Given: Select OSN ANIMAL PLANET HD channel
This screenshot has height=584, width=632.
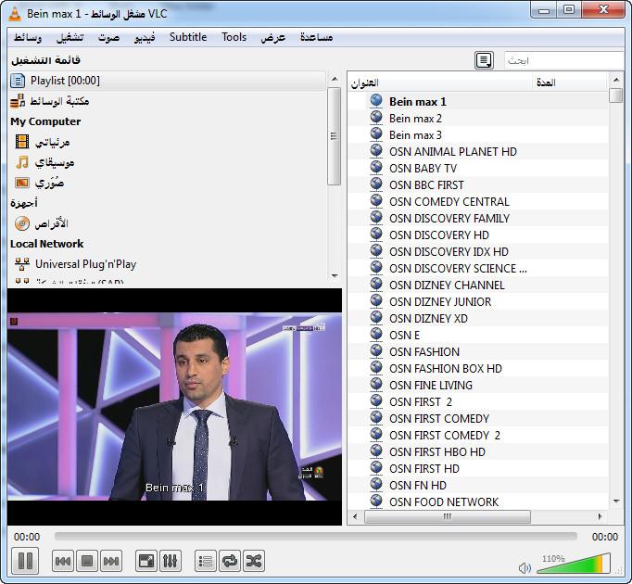Looking at the screenshot, I should click(x=452, y=151).
